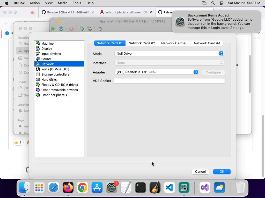Image resolution: width=265 pixels, height=198 pixels.
Task: Click the Display monitor icon
Action: pyautogui.click(x=38, y=48)
